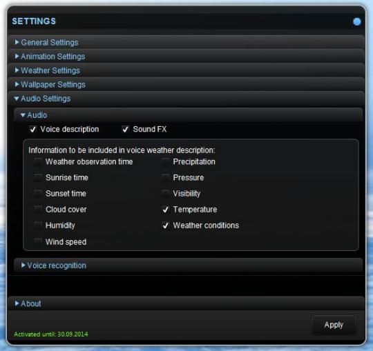Screen dimensions: 373x351
Task: Click the 'Activated until: 30.09.2014' text
Action: (51, 334)
